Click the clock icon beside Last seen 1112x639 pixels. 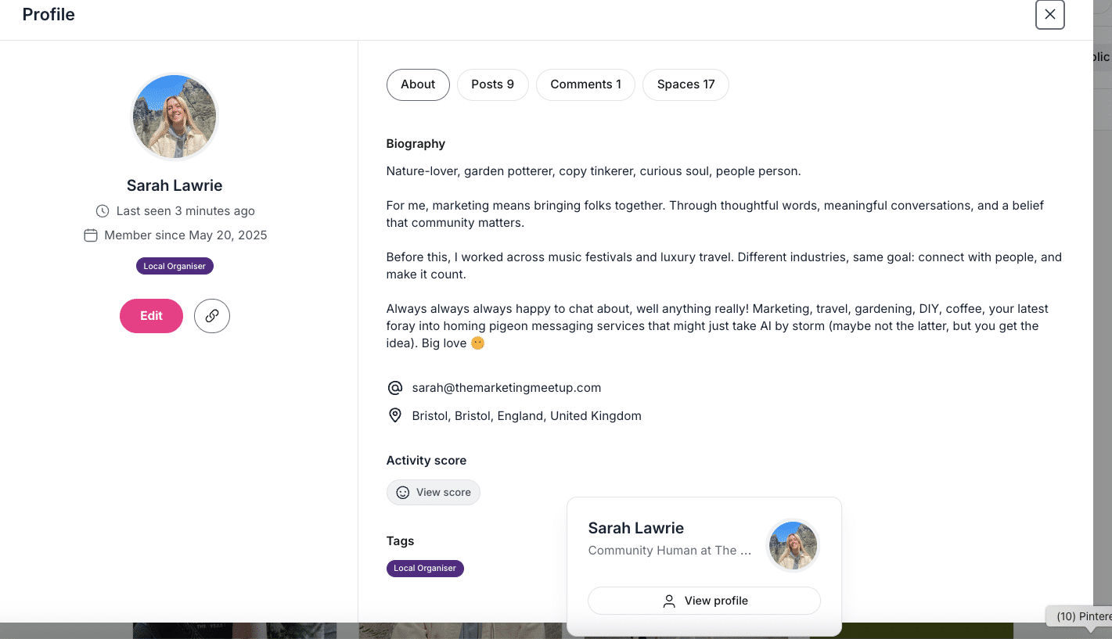(103, 211)
